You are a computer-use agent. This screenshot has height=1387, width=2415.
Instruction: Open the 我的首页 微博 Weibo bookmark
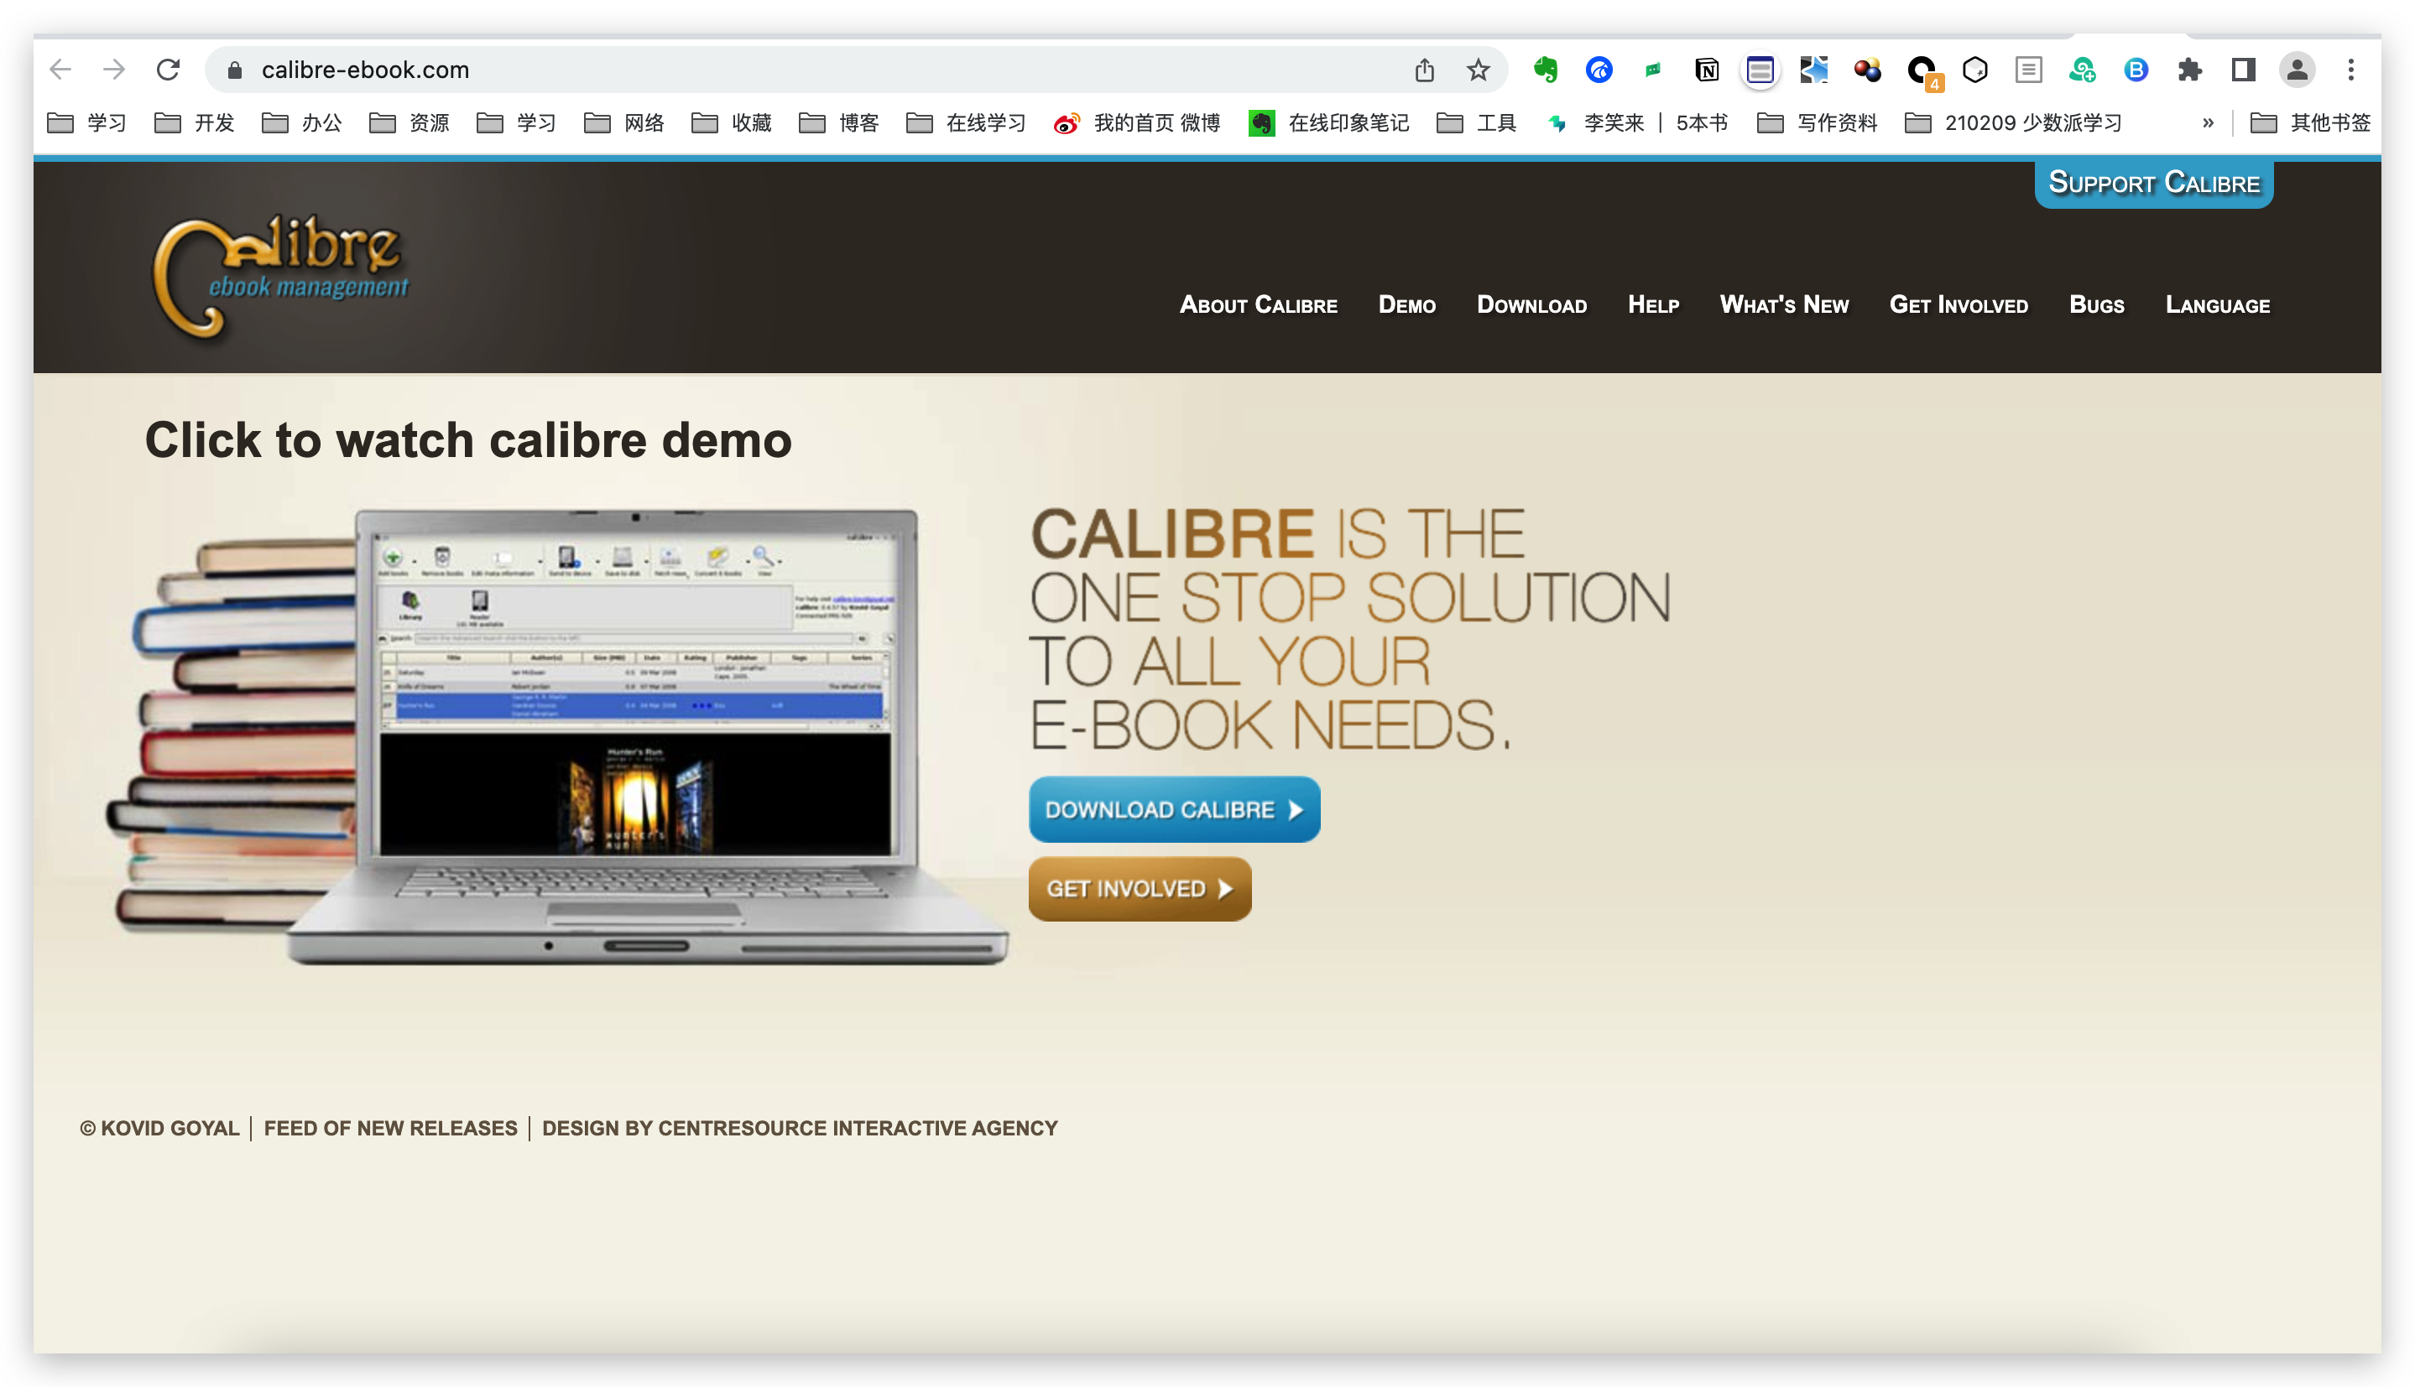(1137, 123)
